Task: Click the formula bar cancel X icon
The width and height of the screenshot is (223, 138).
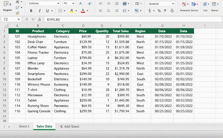Action: pyautogui.click(x=27, y=19)
